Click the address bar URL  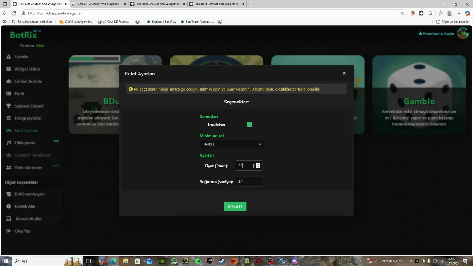[x=55, y=13]
